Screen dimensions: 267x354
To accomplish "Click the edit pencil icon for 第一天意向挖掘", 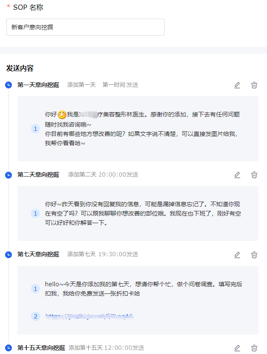I will pyautogui.click(x=237, y=85).
